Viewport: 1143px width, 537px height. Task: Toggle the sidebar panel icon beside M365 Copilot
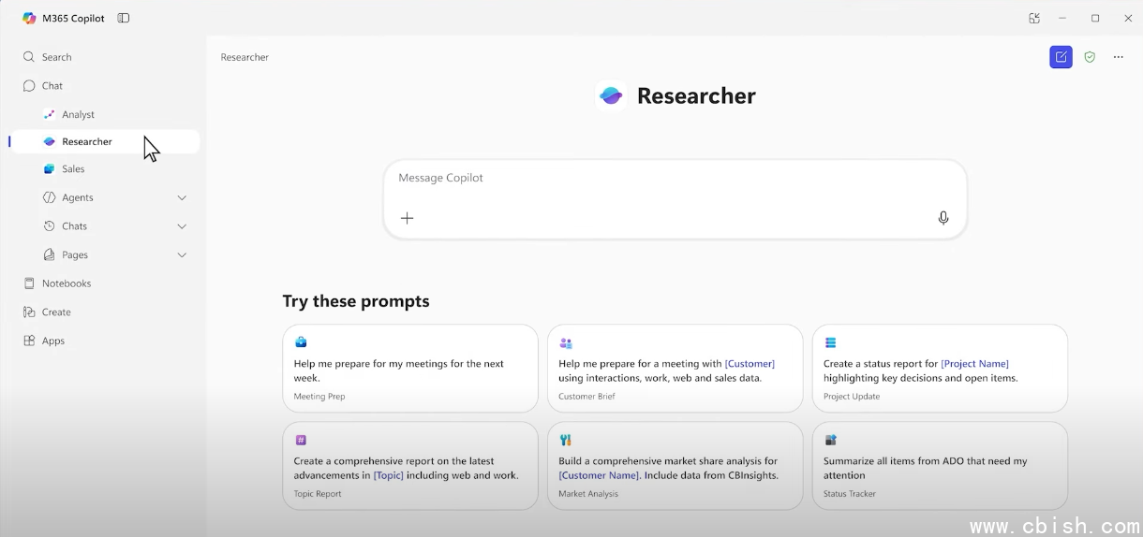[x=124, y=18]
